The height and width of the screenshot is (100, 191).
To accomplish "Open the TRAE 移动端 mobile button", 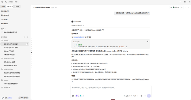I will coord(23,98).
